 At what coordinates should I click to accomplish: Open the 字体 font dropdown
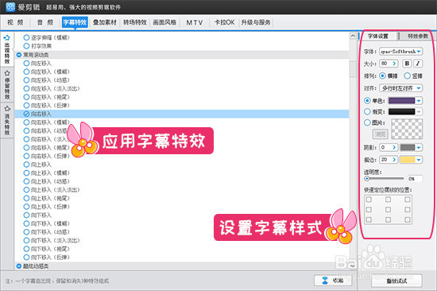[401, 52]
